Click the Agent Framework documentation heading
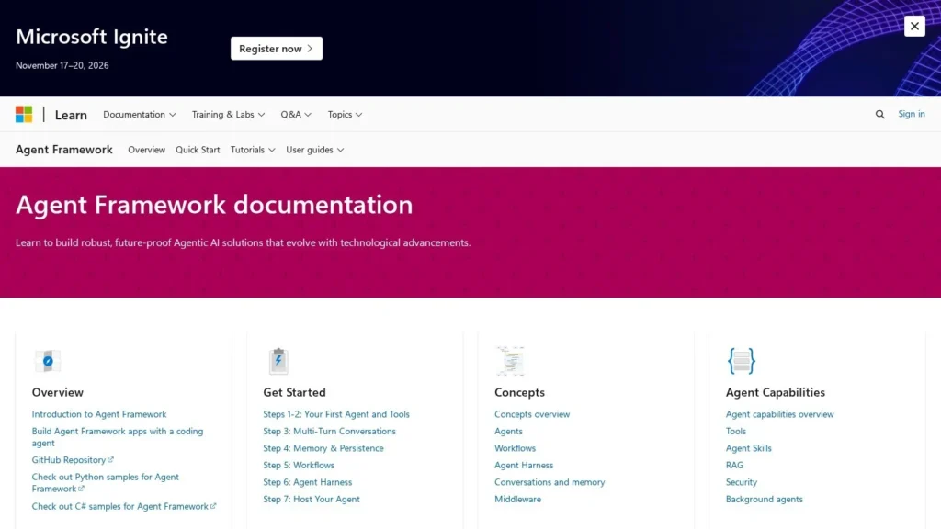 click(214, 205)
